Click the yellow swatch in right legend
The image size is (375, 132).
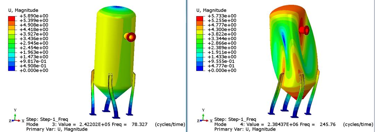pyautogui.click(x=199, y=32)
